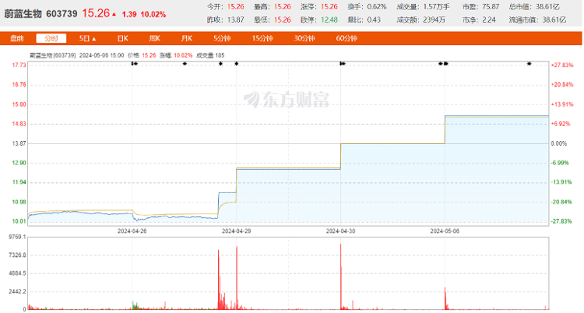Viewport: 584px width, 313px height.
Task: Select the 分时 intraday tab
Action: point(51,38)
